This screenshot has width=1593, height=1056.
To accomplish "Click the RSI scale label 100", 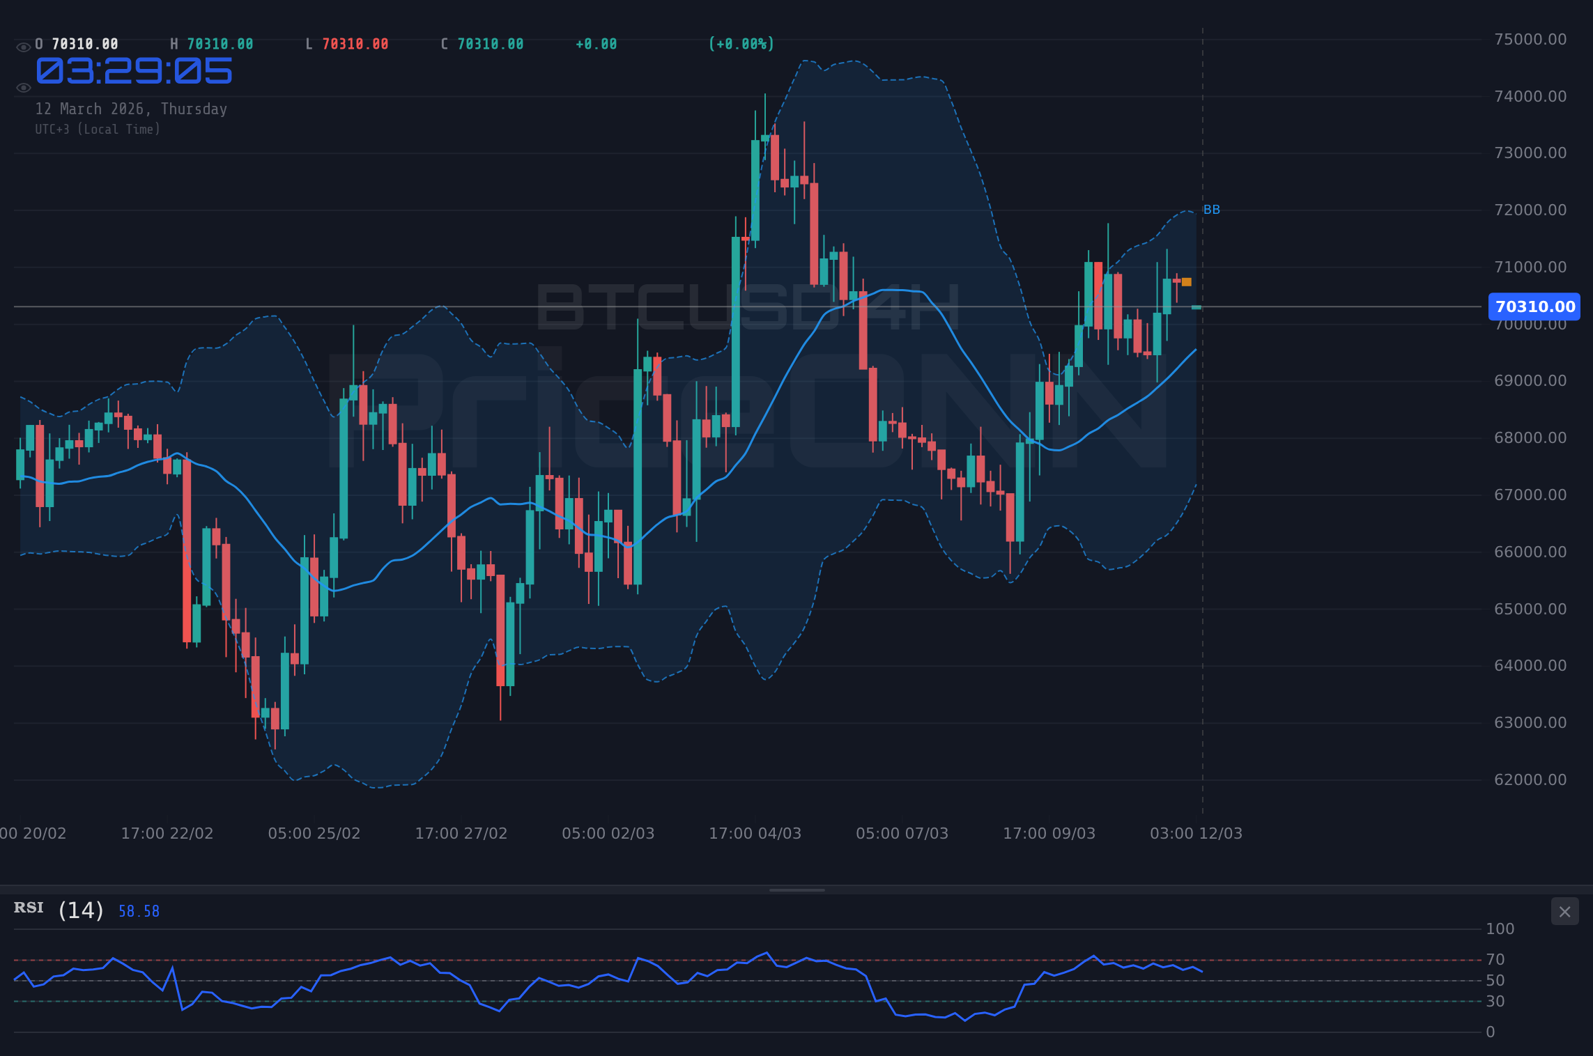I will click(x=1500, y=929).
